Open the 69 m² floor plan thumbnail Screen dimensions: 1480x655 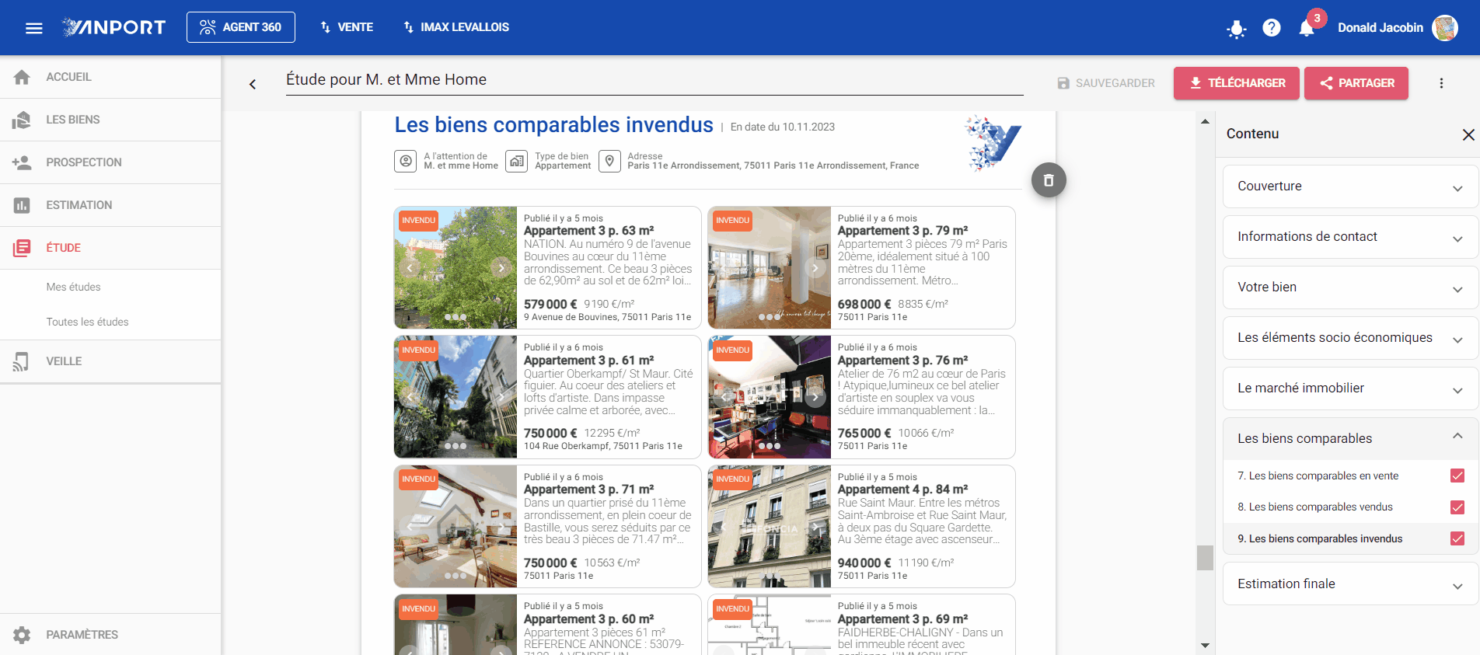tap(770, 625)
